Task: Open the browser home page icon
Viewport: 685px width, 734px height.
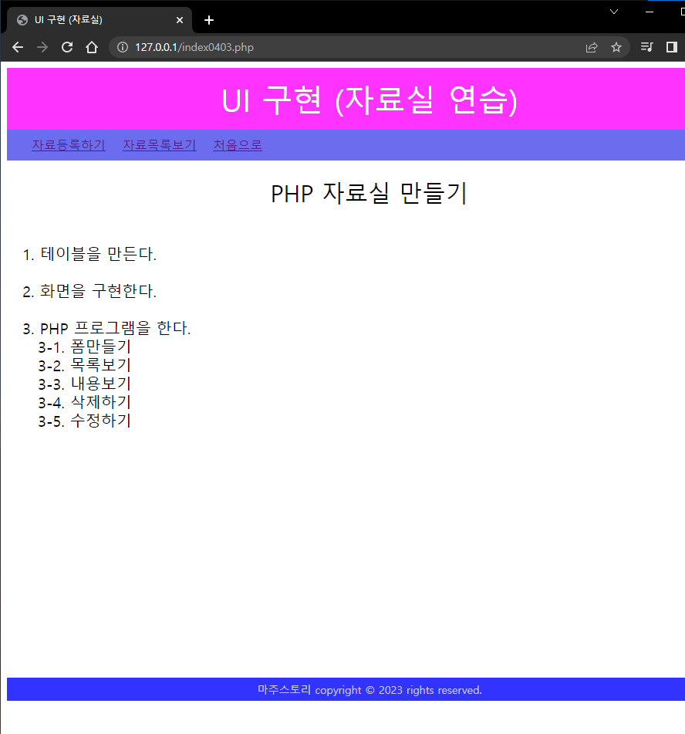Action: pyautogui.click(x=92, y=47)
